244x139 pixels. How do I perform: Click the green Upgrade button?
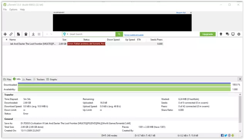208,34
